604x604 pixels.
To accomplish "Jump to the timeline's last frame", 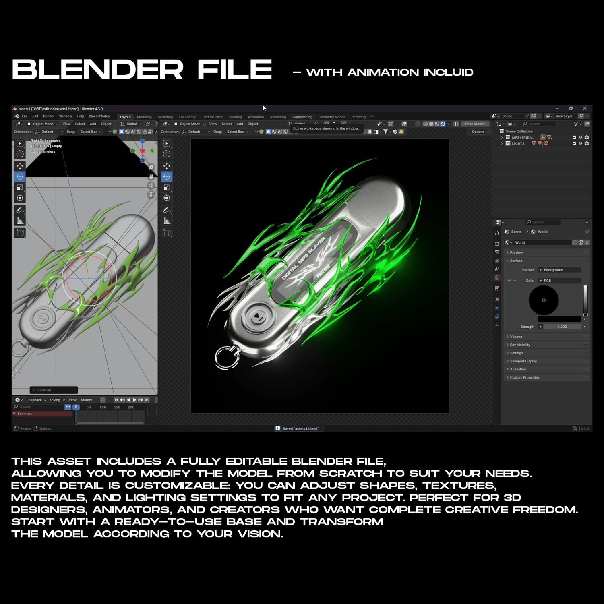I will (147, 400).
